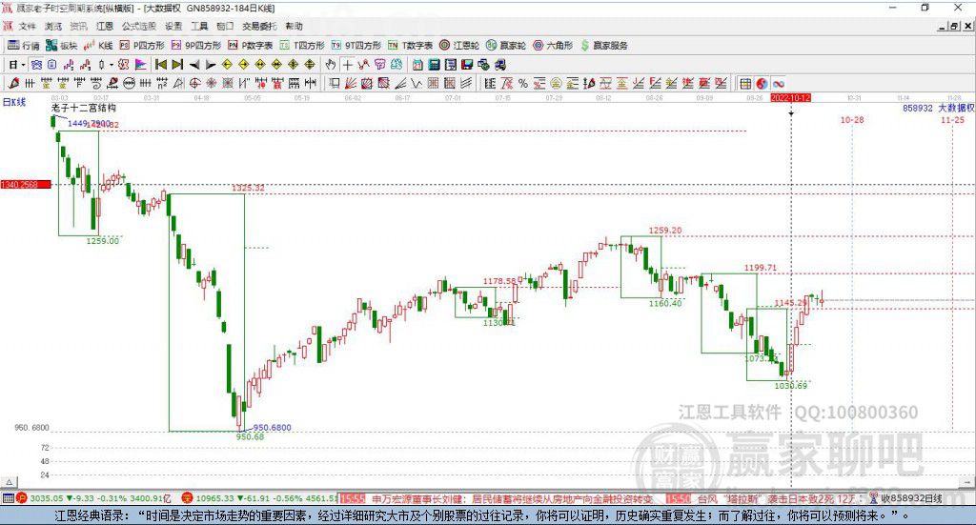Click the infinity loop icon

(x=778, y=83)
